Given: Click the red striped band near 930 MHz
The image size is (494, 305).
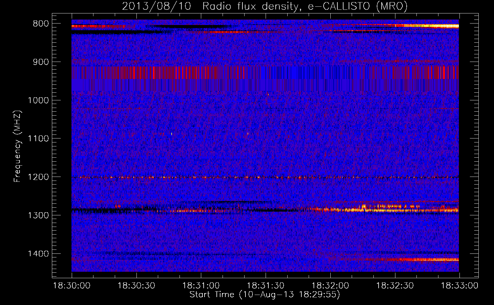Looking at the screenshot, I should 265,73.
